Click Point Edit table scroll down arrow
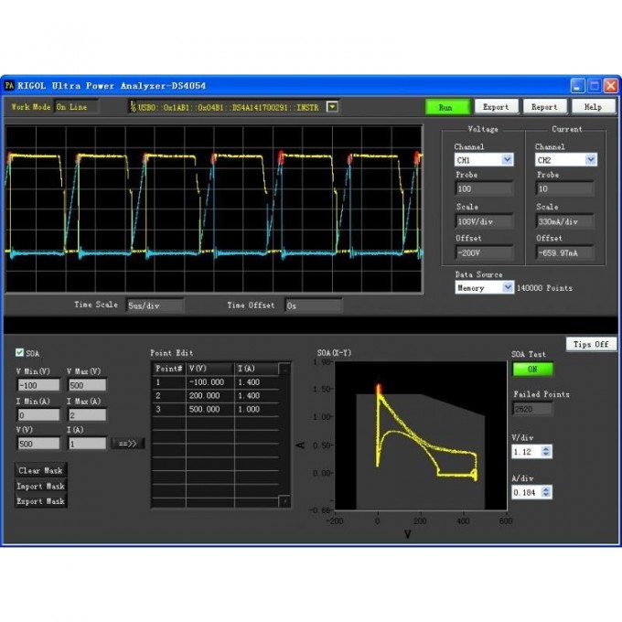 tap(284, 501)
